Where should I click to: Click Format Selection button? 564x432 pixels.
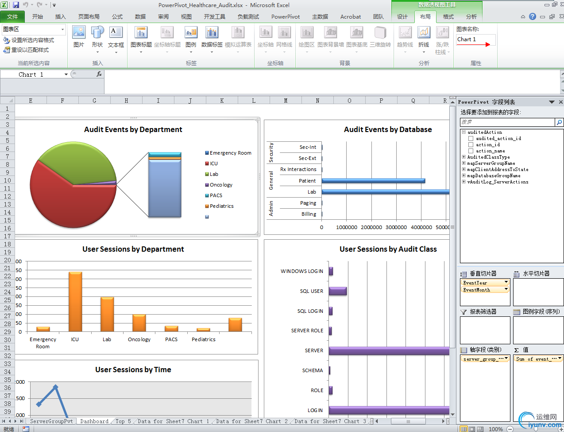click(29, 40)
